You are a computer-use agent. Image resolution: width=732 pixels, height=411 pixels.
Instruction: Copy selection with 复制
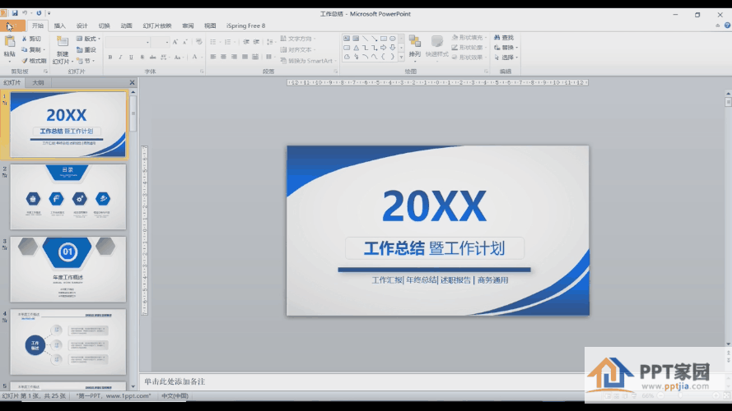[32, 49]
